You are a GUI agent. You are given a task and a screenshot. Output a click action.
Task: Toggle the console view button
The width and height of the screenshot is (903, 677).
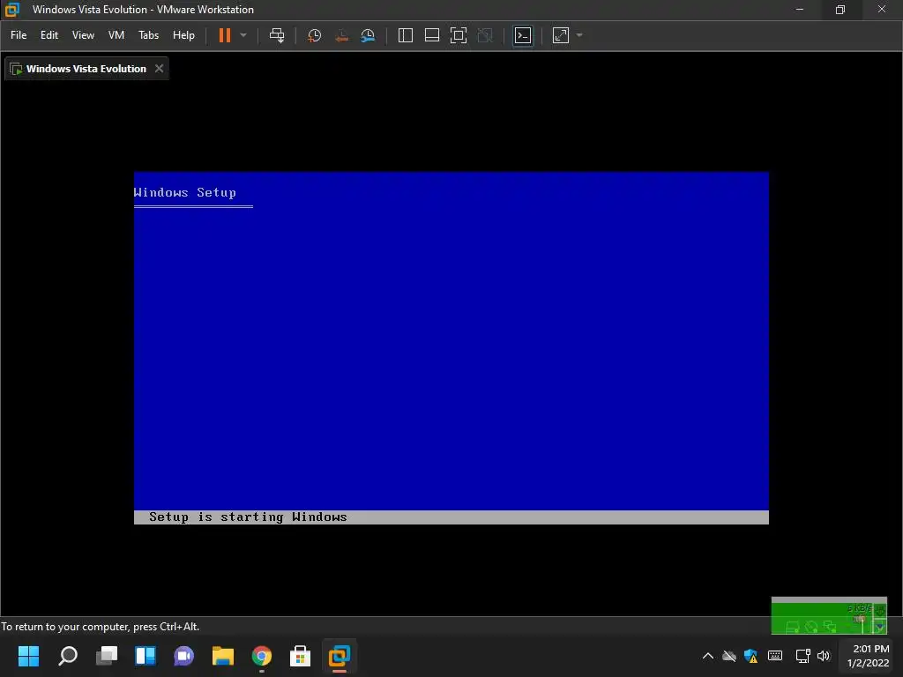[523, 35]
